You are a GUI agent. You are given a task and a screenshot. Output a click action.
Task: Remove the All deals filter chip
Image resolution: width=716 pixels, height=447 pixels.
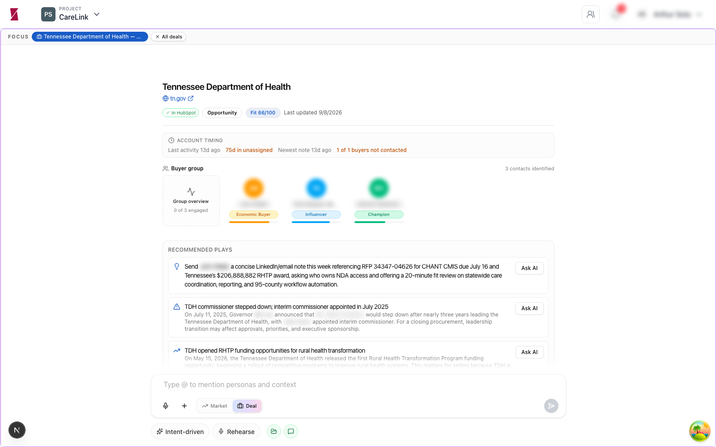[x=168, y=37]
